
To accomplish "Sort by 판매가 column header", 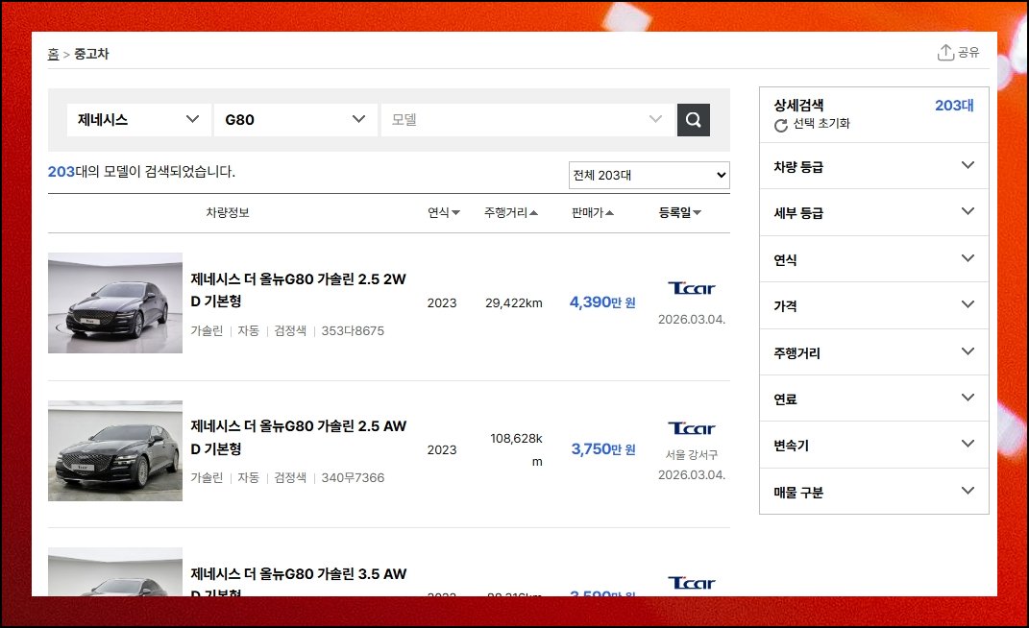I will 593,212.
